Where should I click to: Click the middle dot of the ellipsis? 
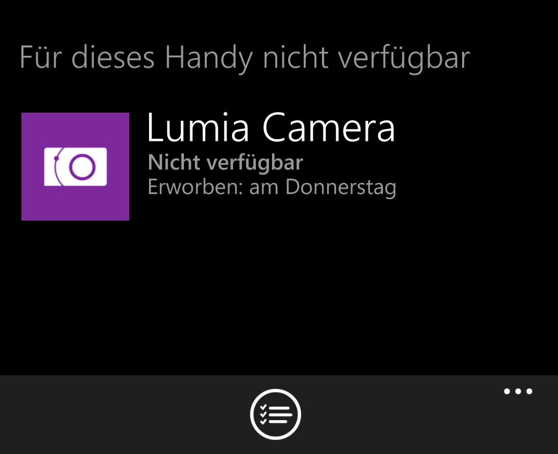(x=518, y=391)
